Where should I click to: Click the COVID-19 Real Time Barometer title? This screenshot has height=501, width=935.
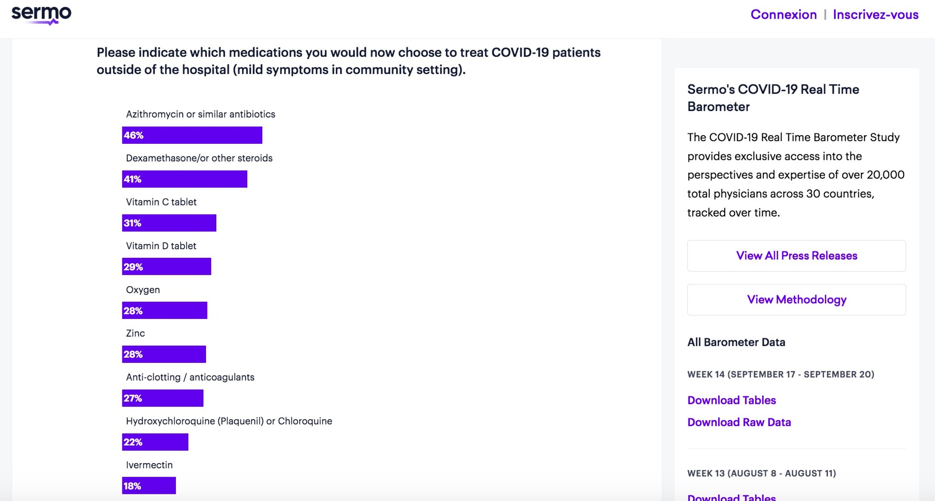click(773, 98)
